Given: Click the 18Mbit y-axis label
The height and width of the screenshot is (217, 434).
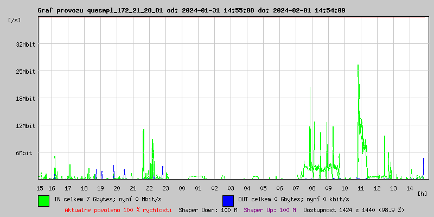Looking at the screenshot, I should (26, 99).
